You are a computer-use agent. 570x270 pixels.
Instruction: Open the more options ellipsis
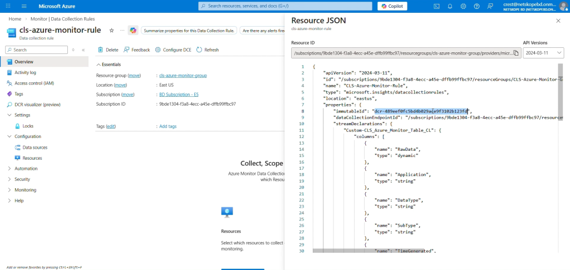122,31
